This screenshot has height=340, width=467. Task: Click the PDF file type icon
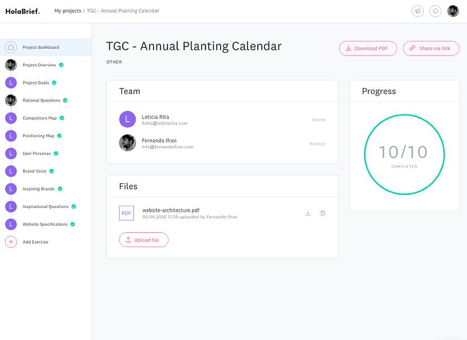point(126,213)
